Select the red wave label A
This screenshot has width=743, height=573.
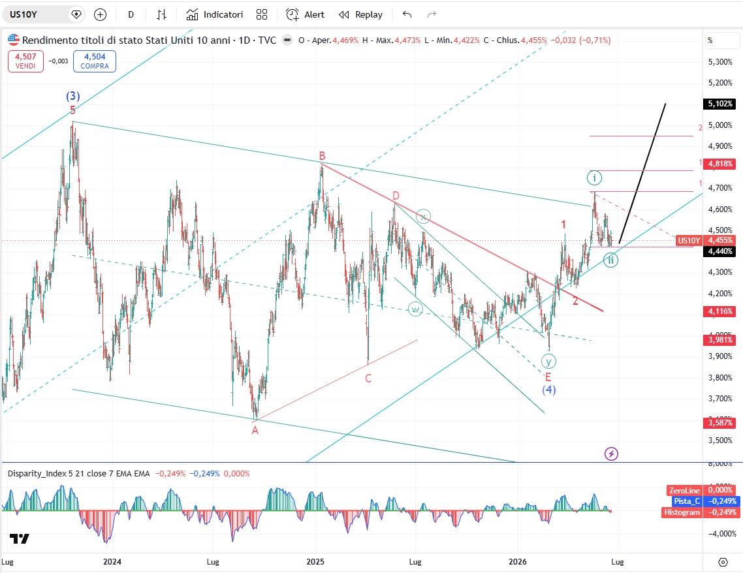point(255,431)
